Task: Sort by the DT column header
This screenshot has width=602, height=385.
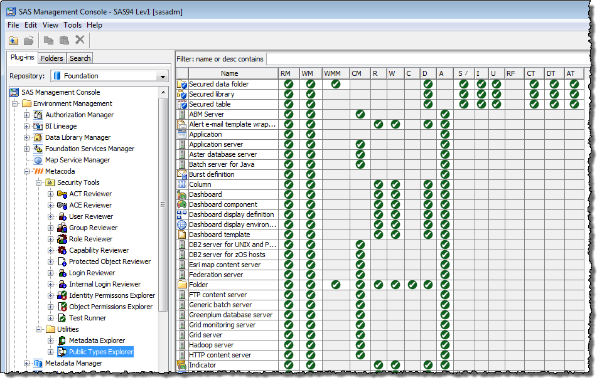Action: pyautogui.click(x=554, y=73)
